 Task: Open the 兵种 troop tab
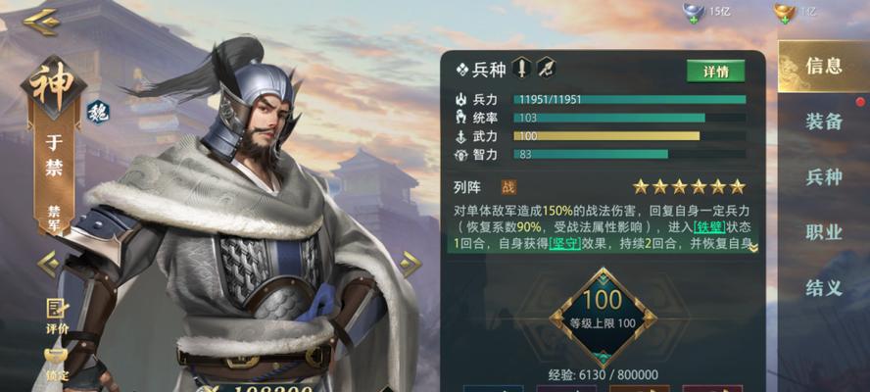[824, 176]
